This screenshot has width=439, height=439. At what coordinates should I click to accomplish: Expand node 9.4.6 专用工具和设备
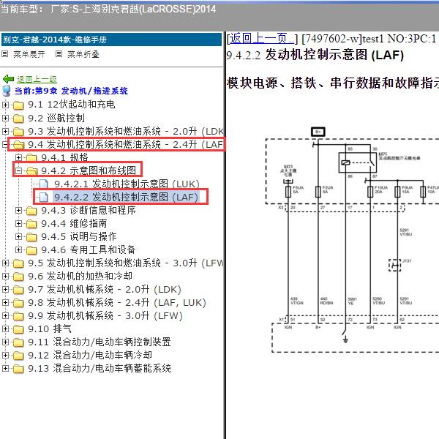(18, 249)
